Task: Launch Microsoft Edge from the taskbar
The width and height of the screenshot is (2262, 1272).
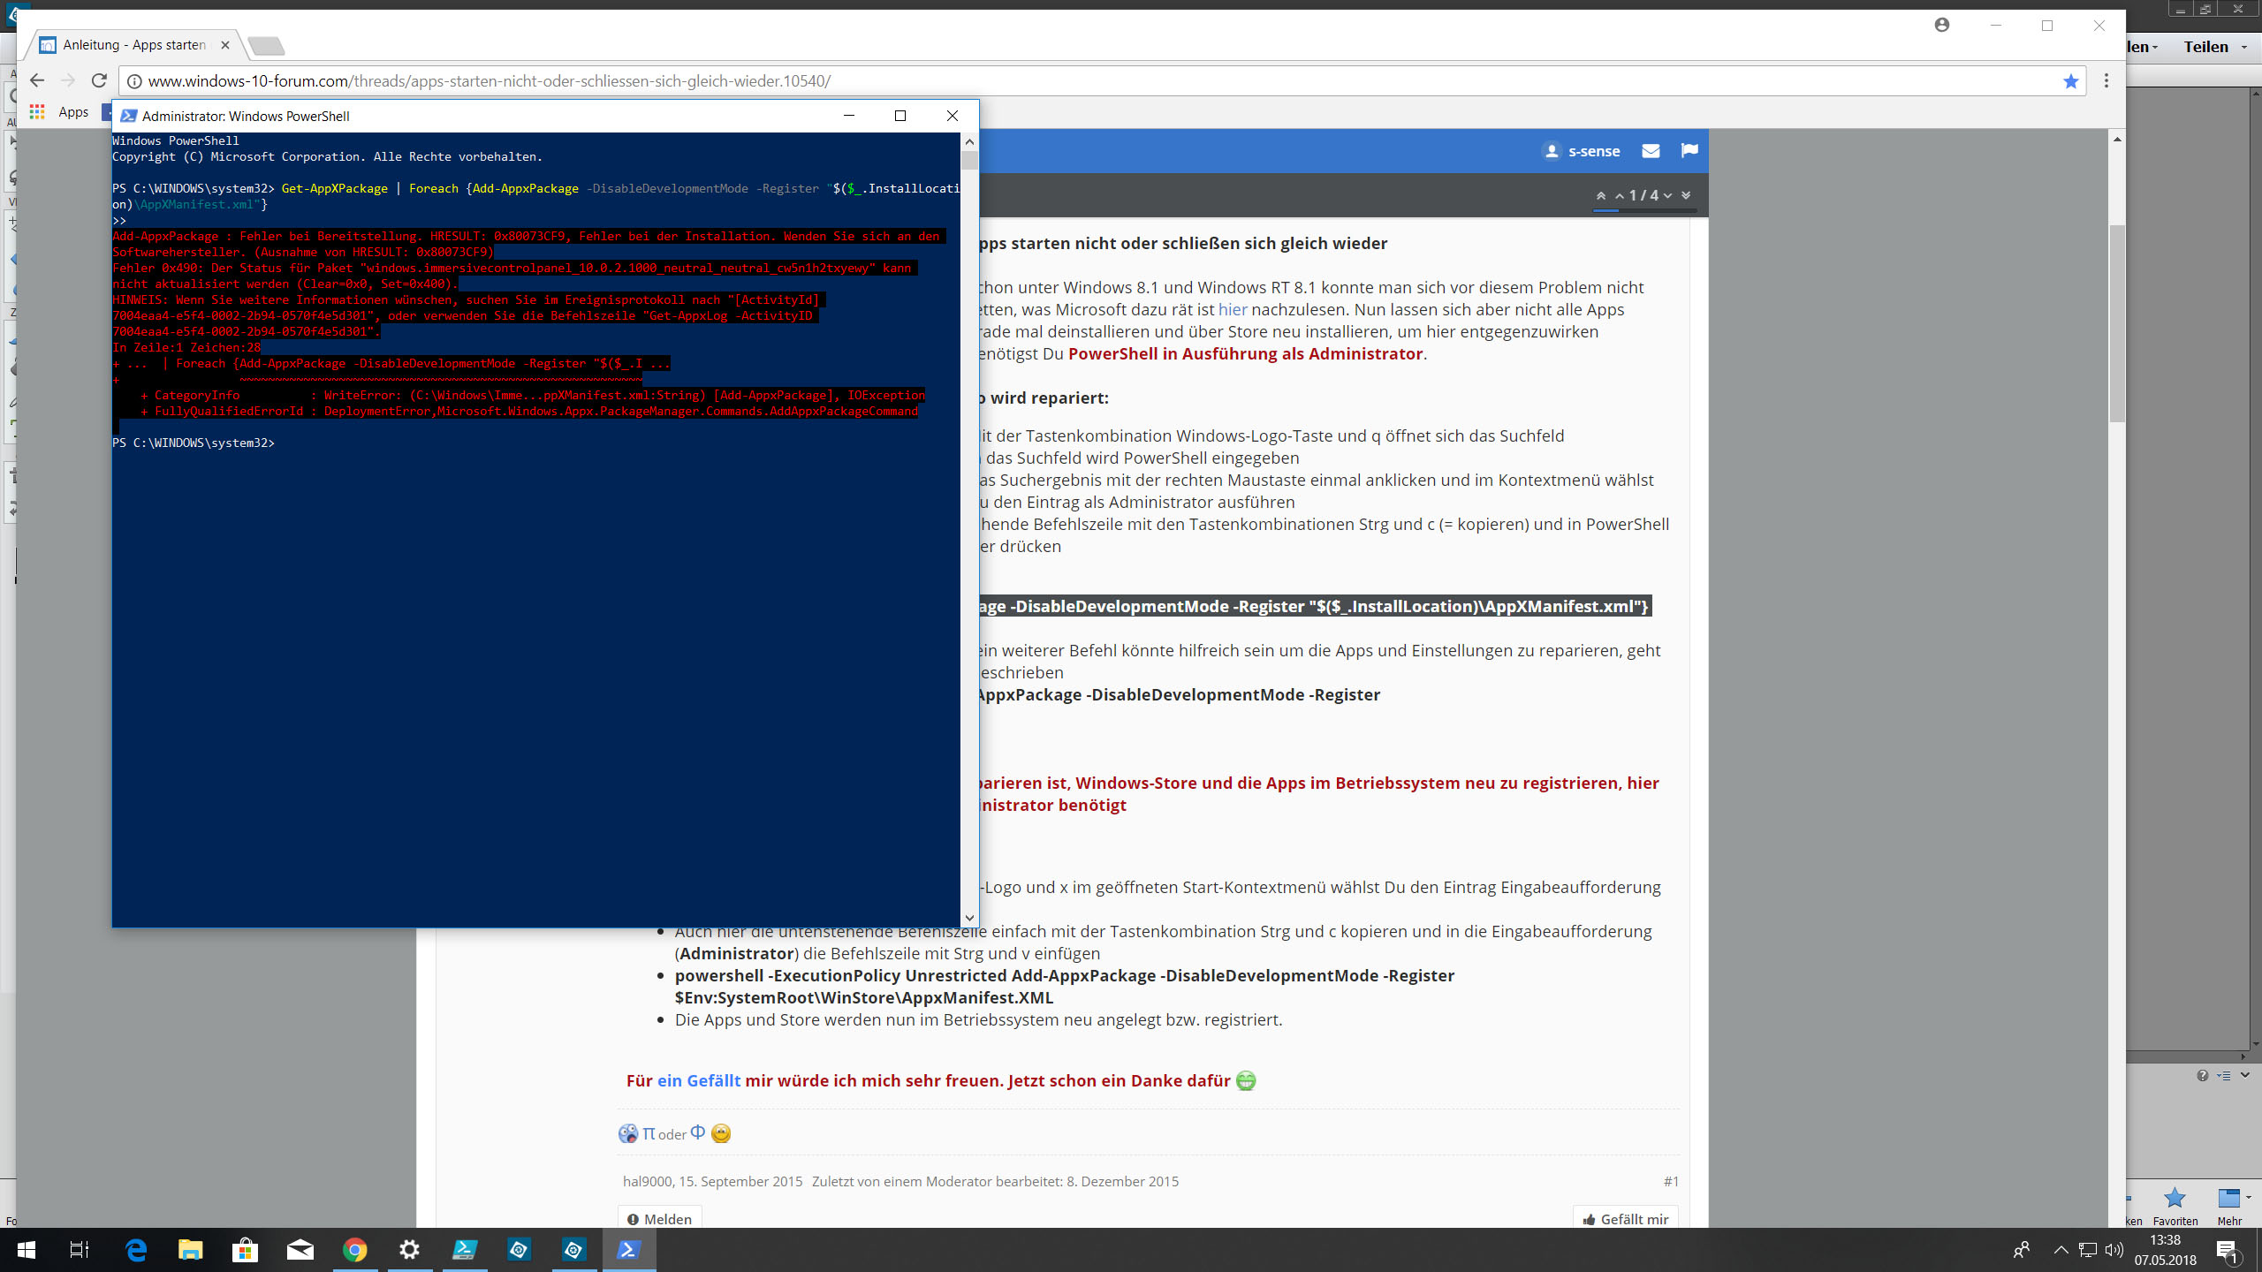Action: (x=136, y=1250)
